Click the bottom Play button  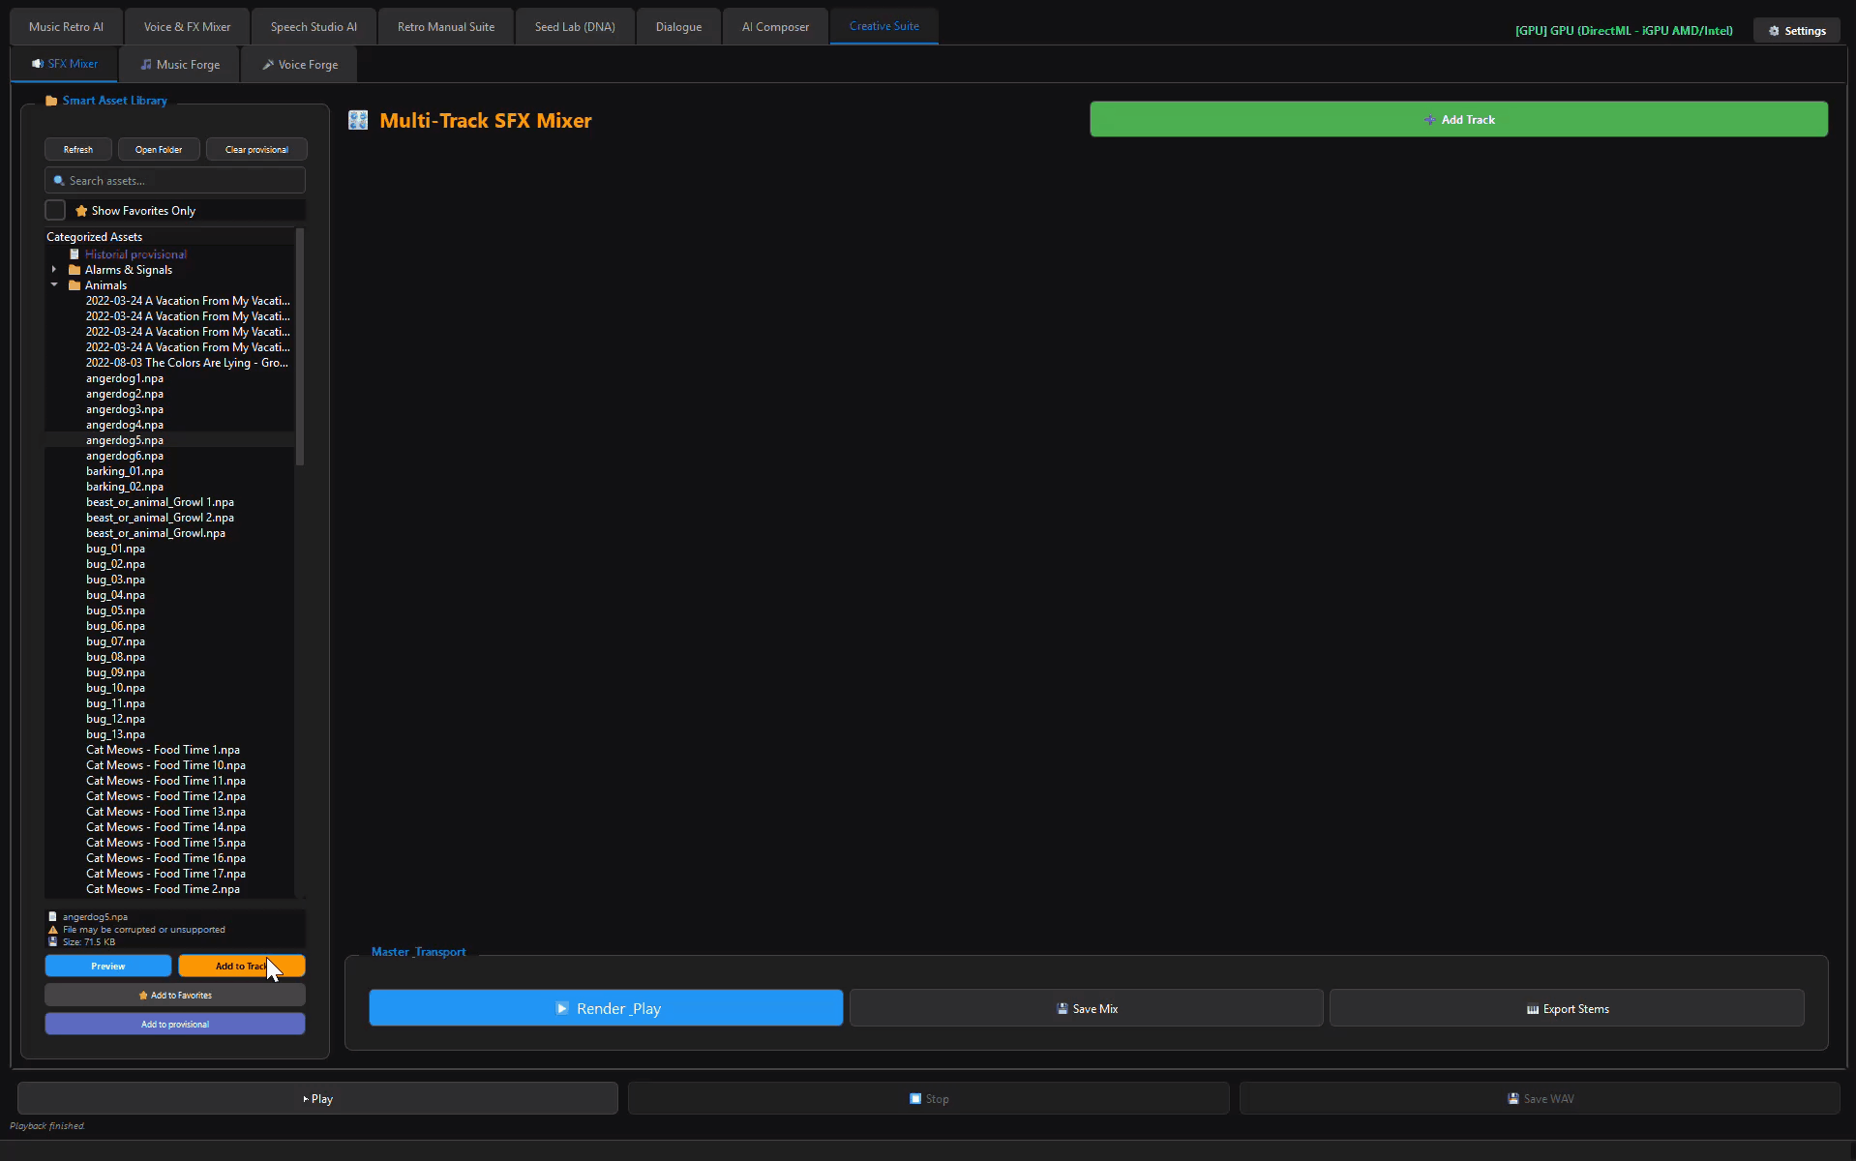317,1098
